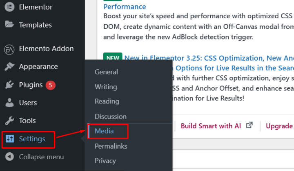
Task: Open the Performance article link
Action: click(125, 7)
